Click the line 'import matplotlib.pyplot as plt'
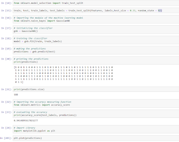 (x=34, y=131)
